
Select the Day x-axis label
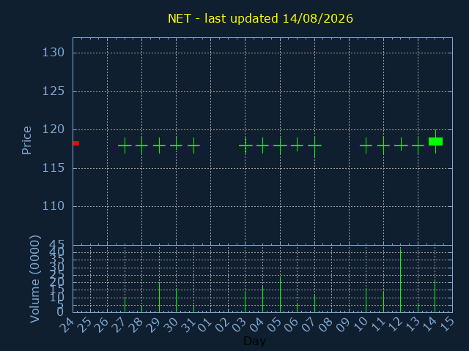pos(254,341)
